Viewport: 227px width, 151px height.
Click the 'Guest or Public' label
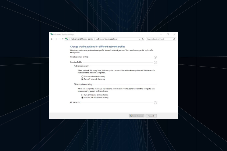pos(76,62)
